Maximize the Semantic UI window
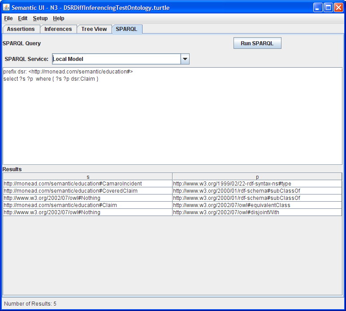 (328, 8)
